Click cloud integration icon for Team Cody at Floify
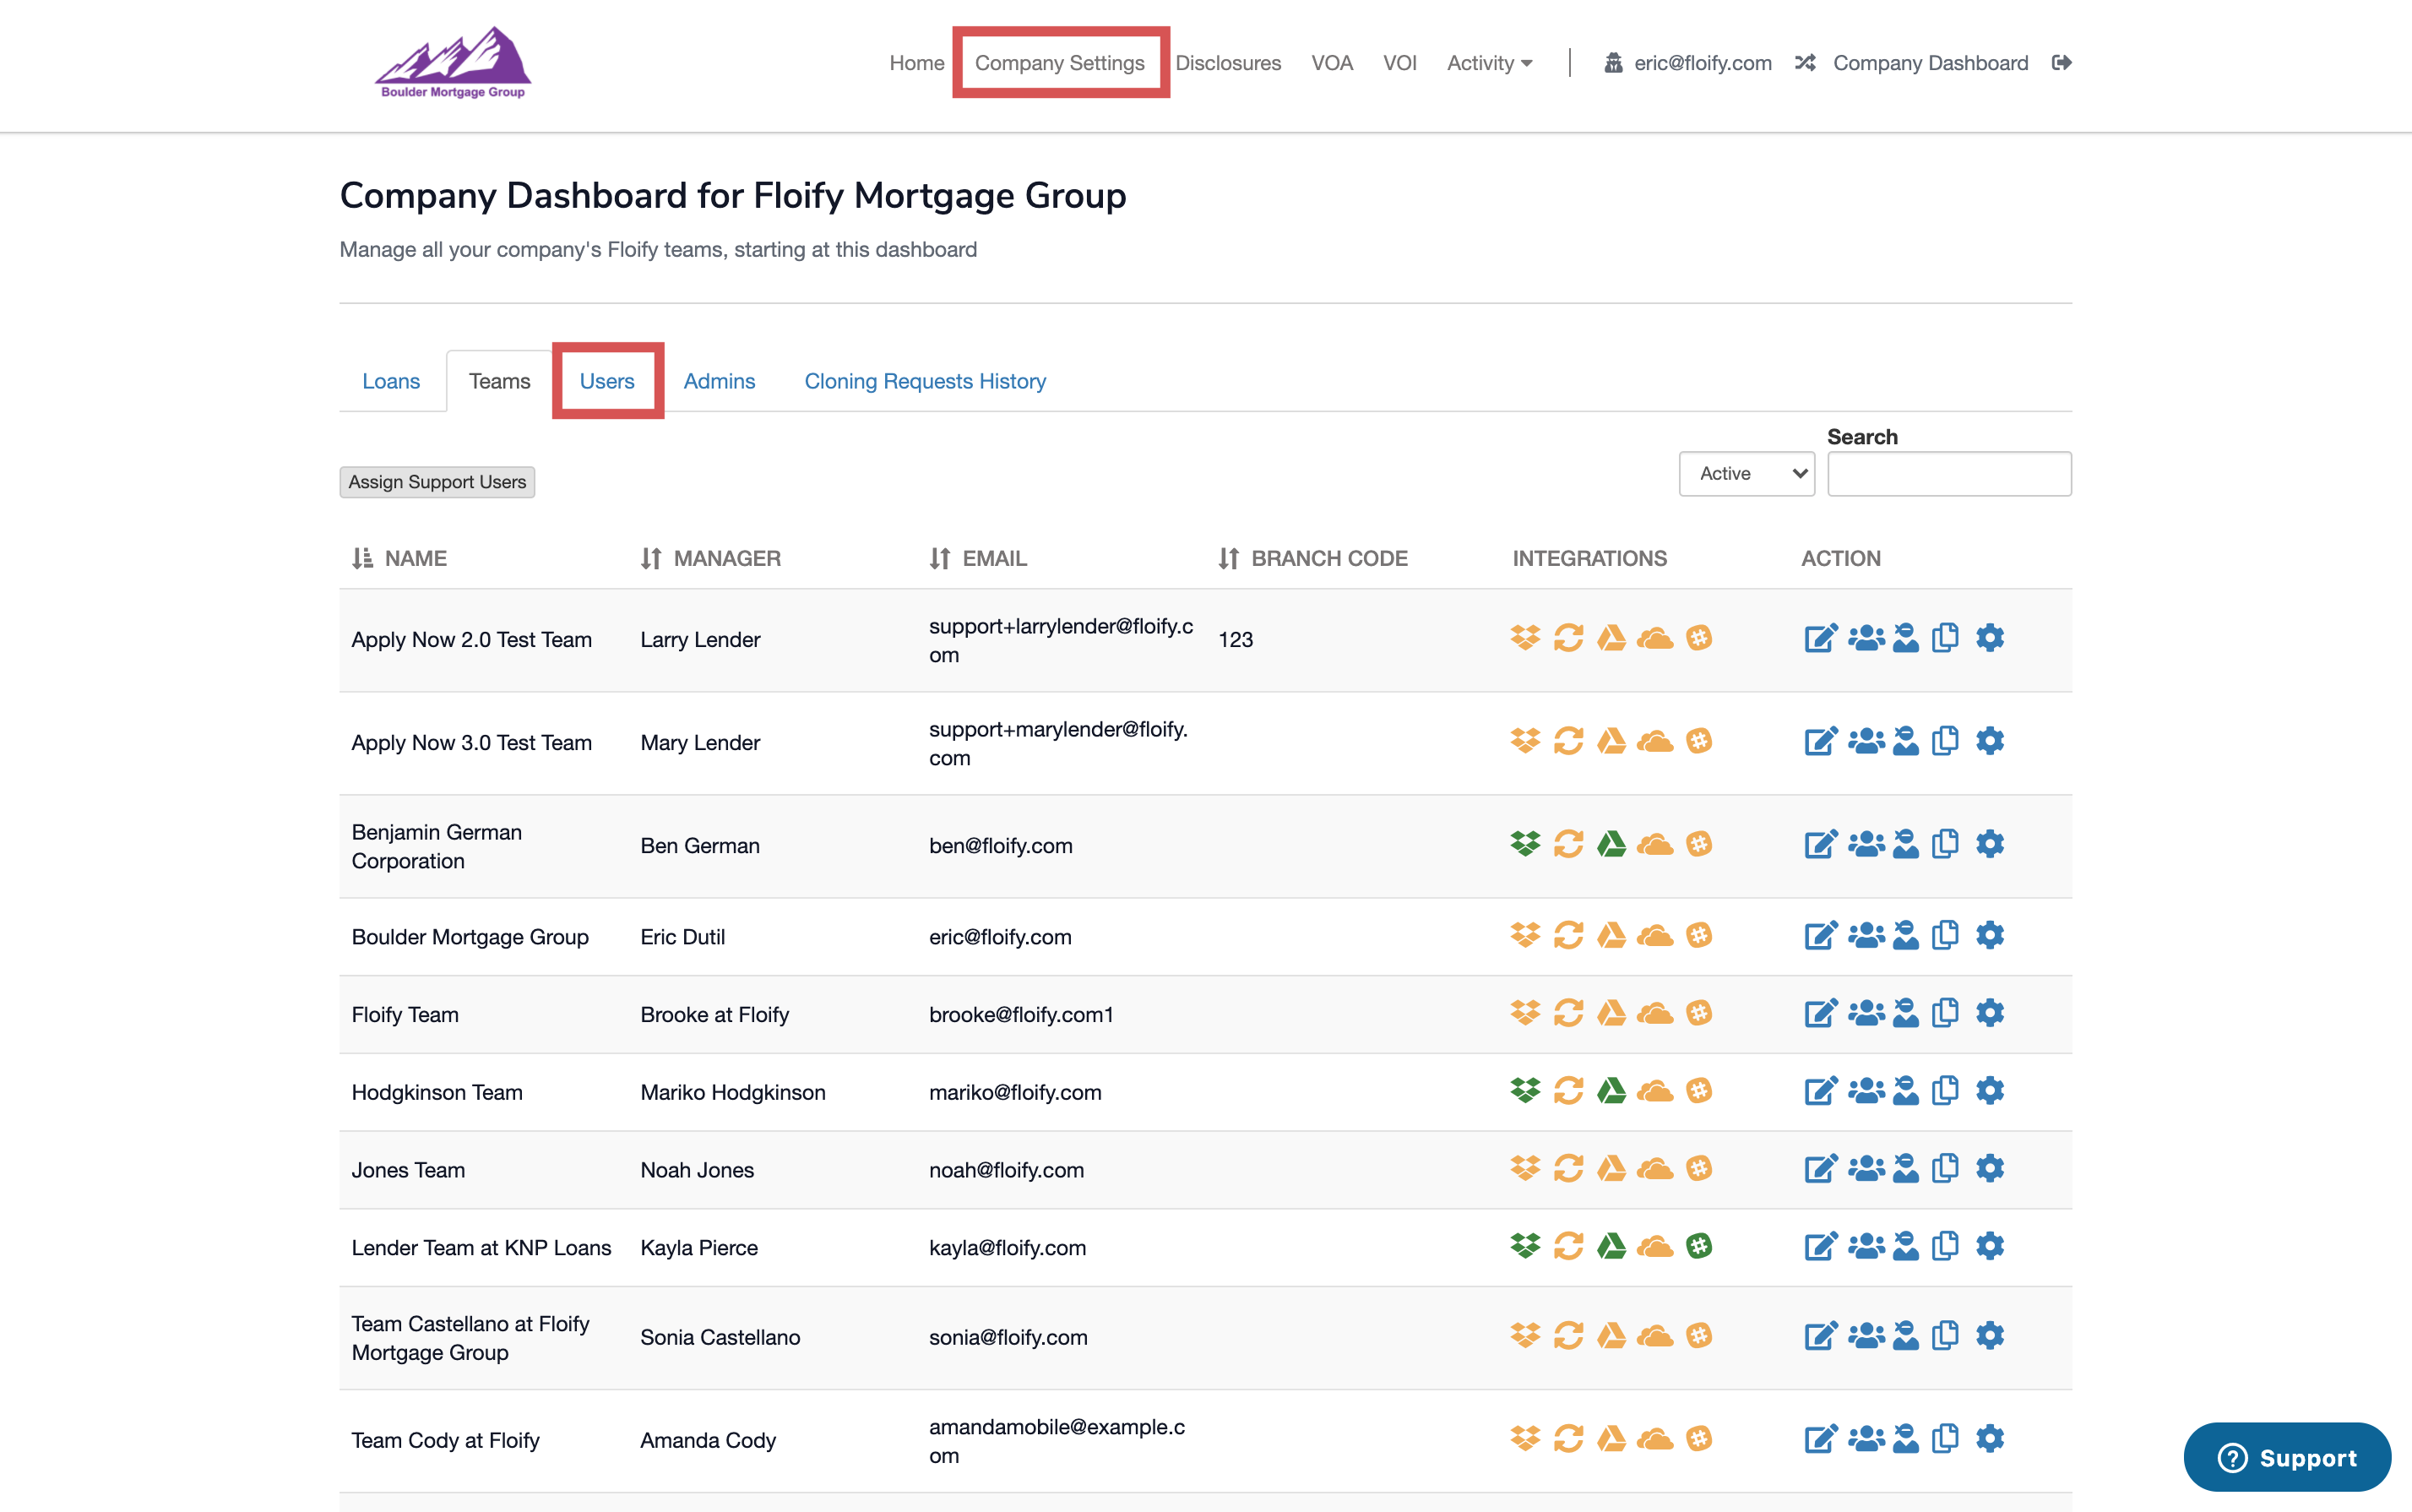Viewport: 2412px width, 1512px height. pos(1654,1439)
